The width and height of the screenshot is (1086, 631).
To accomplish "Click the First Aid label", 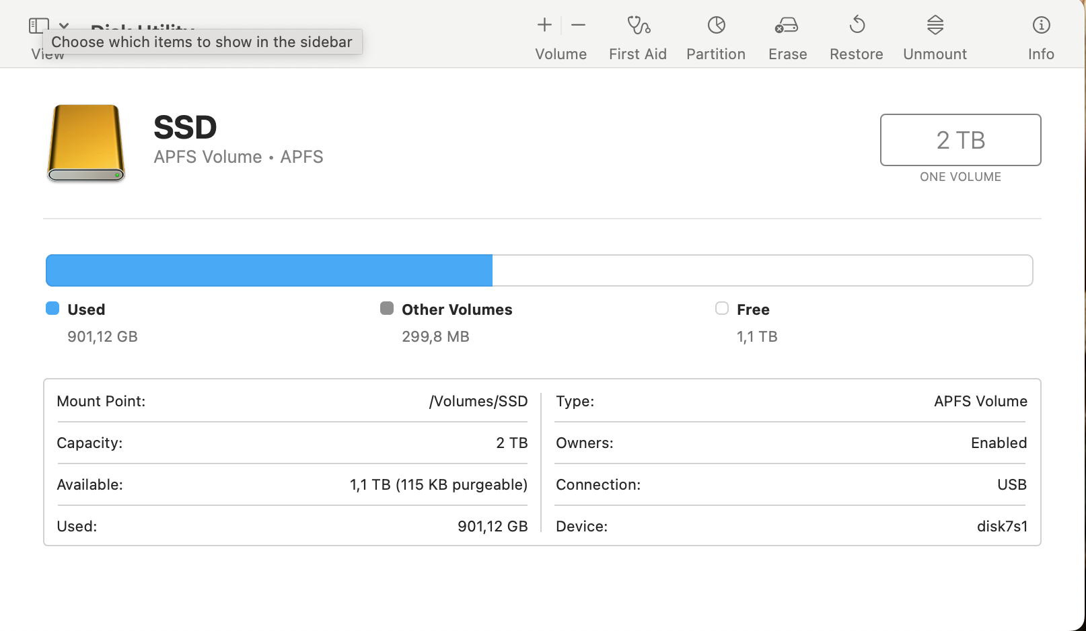I will pos(638,54).
